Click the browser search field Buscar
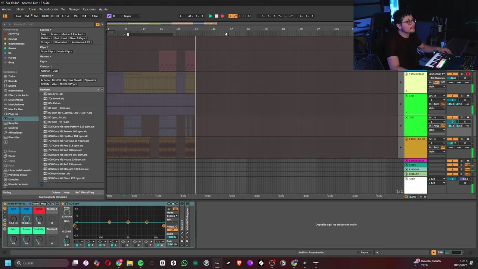Viewport: 478px width, 269px height. point(52,24)
